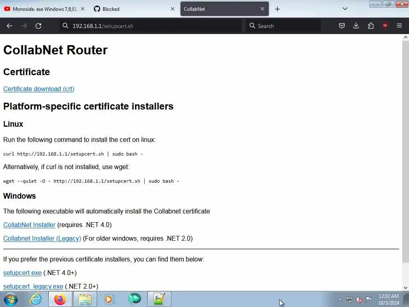This screenshot has height=307, width=409.
Task: Click the uBlock Origin extension icon
Action: [x=385, y=26]
